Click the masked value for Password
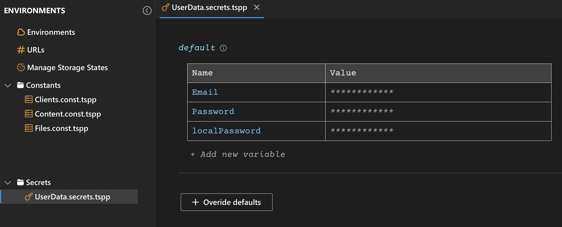 click(x=362, y=111)
